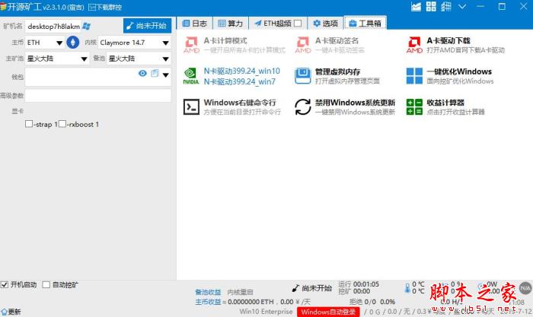Click the 运行 00:01:05 runtime text
533x317 pixels.
click(x=359, y=284)
